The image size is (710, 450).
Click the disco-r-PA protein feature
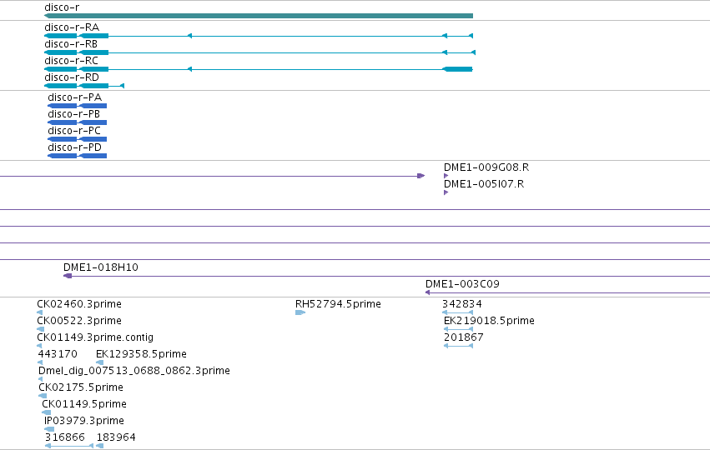(77, 106)
